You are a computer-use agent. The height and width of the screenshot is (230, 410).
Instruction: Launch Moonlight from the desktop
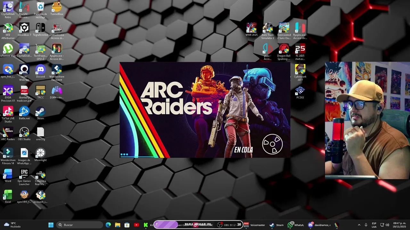[x=40, y=155]
